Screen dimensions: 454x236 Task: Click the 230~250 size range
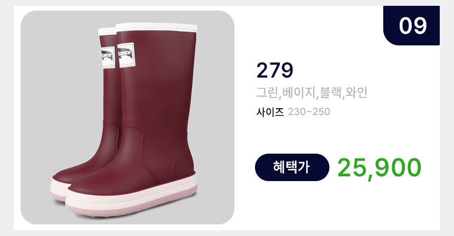tap(309, 112)
